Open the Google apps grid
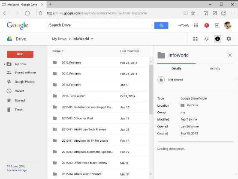Image resolution: width=238 pixels, height=179 pixels. tap(196, 25)
